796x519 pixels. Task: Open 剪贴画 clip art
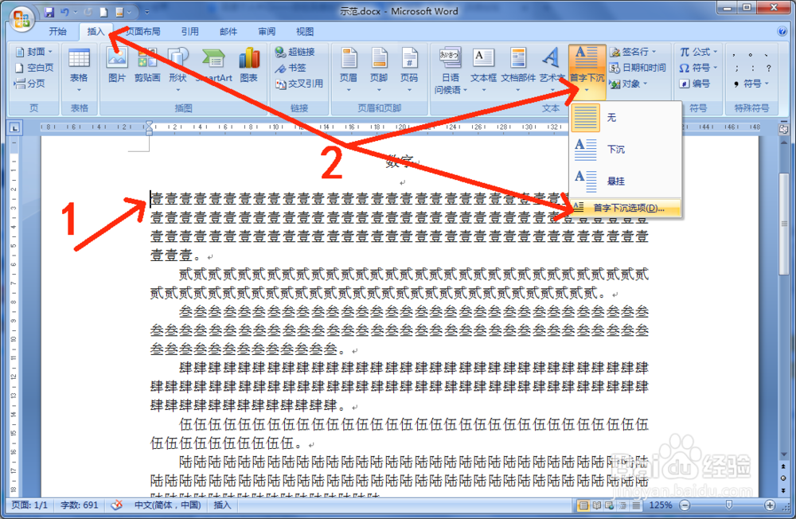(147, 65)
